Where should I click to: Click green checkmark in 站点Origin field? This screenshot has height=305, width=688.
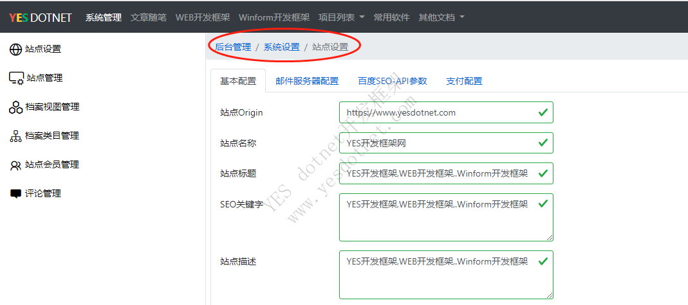pos(543,112)
